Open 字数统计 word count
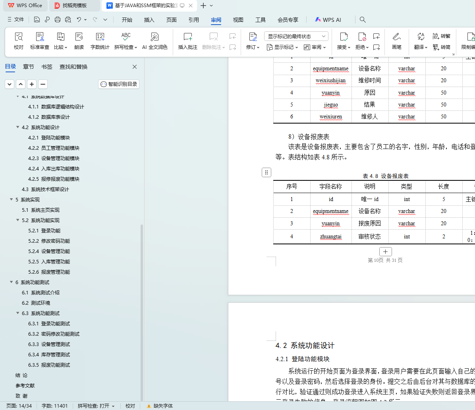This screenshot has height=410, width=475. pos(100,41)
